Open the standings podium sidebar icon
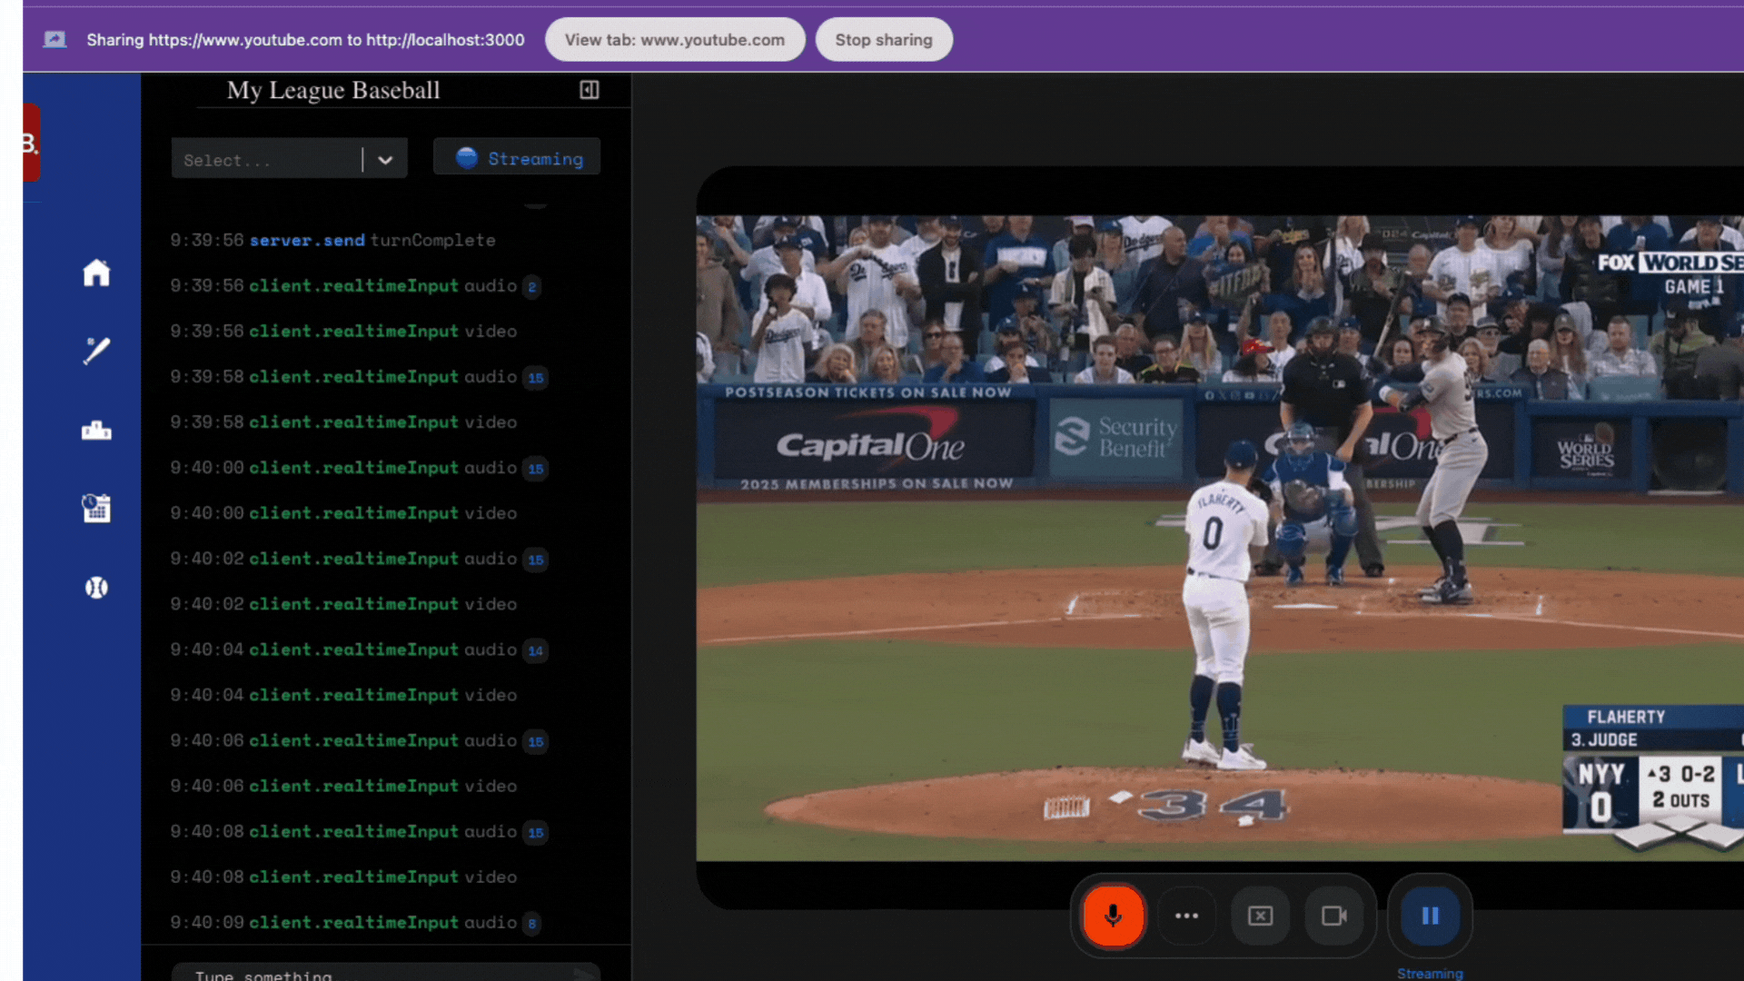 coord(96,431)
